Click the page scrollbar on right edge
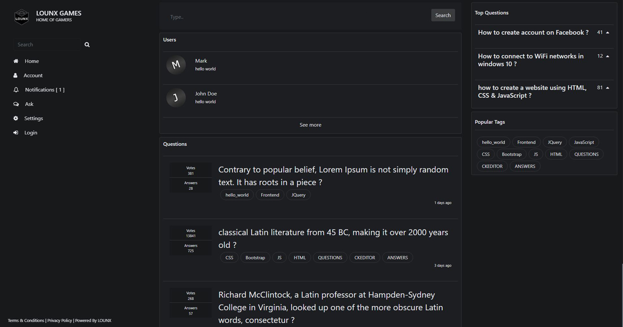Screen dimensions: 623x327 pos(621,292)
